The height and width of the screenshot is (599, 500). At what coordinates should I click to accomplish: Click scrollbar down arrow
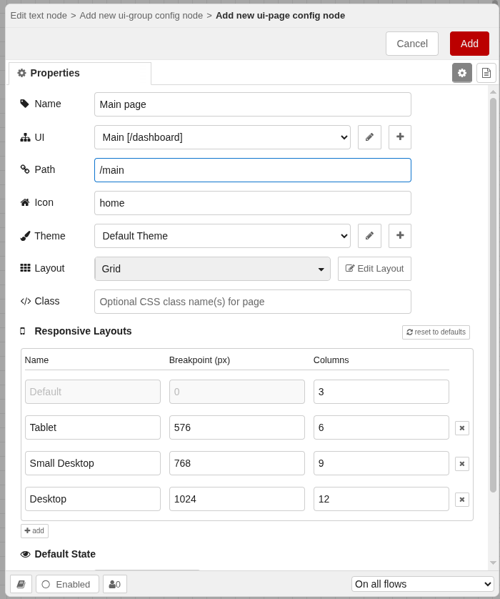point(493,563)
